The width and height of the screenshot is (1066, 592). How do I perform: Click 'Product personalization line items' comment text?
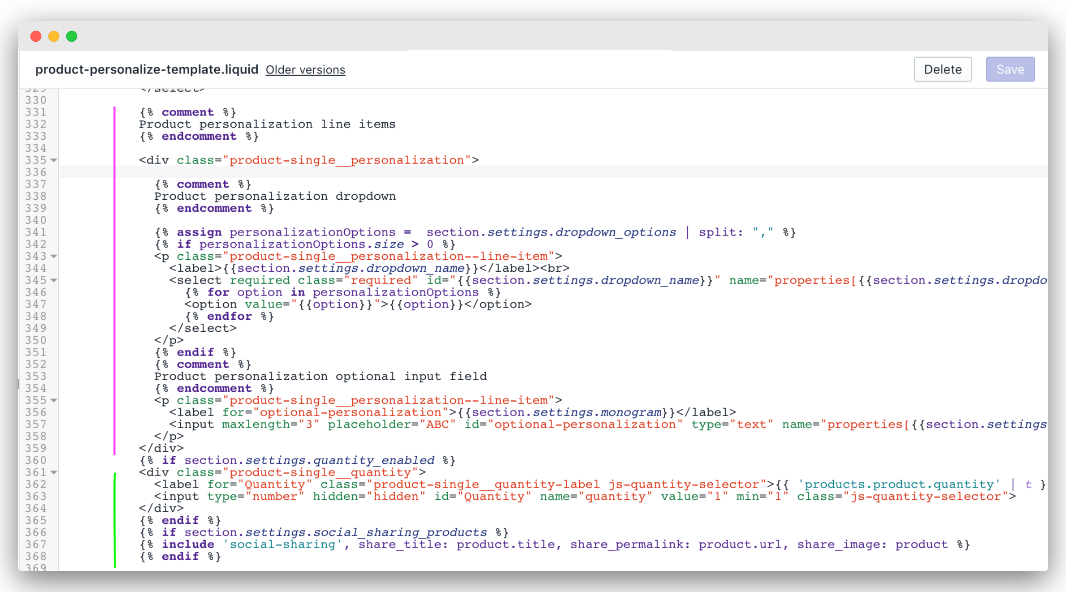pyautogui.click(x=267, y=124)
